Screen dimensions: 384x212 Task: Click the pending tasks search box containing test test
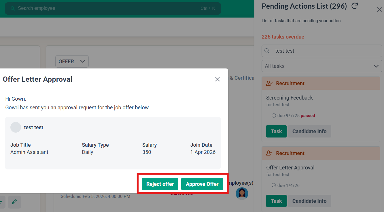(x=326, y=51)
